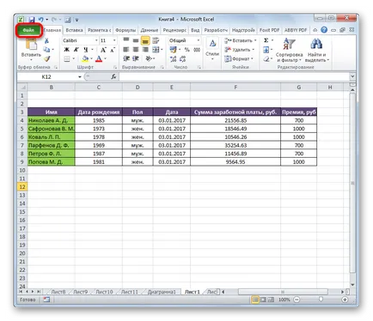The height and width of the screenshot is (321, 373).
Task: Toggle italic (К) formatting
Action: pyautogui.click(x=76, y=50)
